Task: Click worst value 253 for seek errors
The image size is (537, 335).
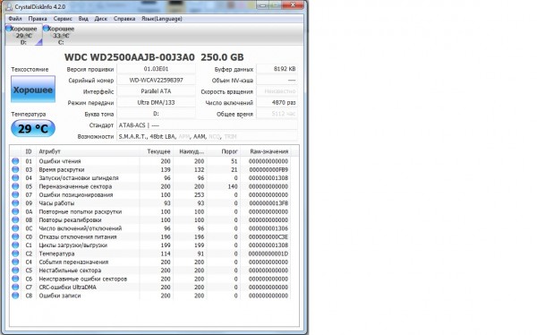Action: point(199,194)
